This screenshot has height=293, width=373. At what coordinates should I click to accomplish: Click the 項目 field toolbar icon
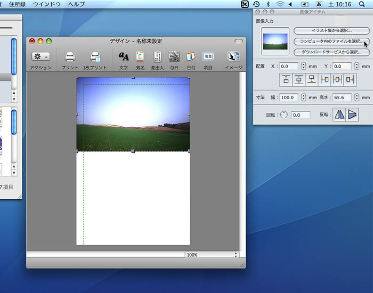pos(208,56)
